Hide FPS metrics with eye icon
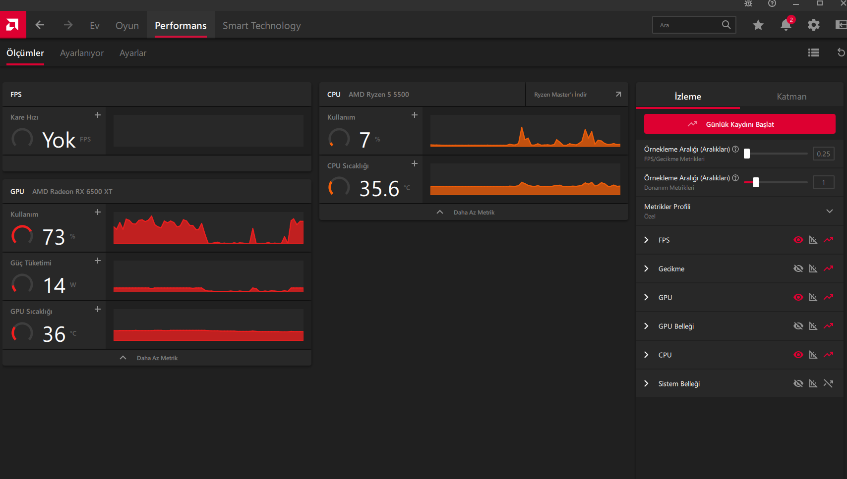 pyautogui.click(x=798, y=240)
